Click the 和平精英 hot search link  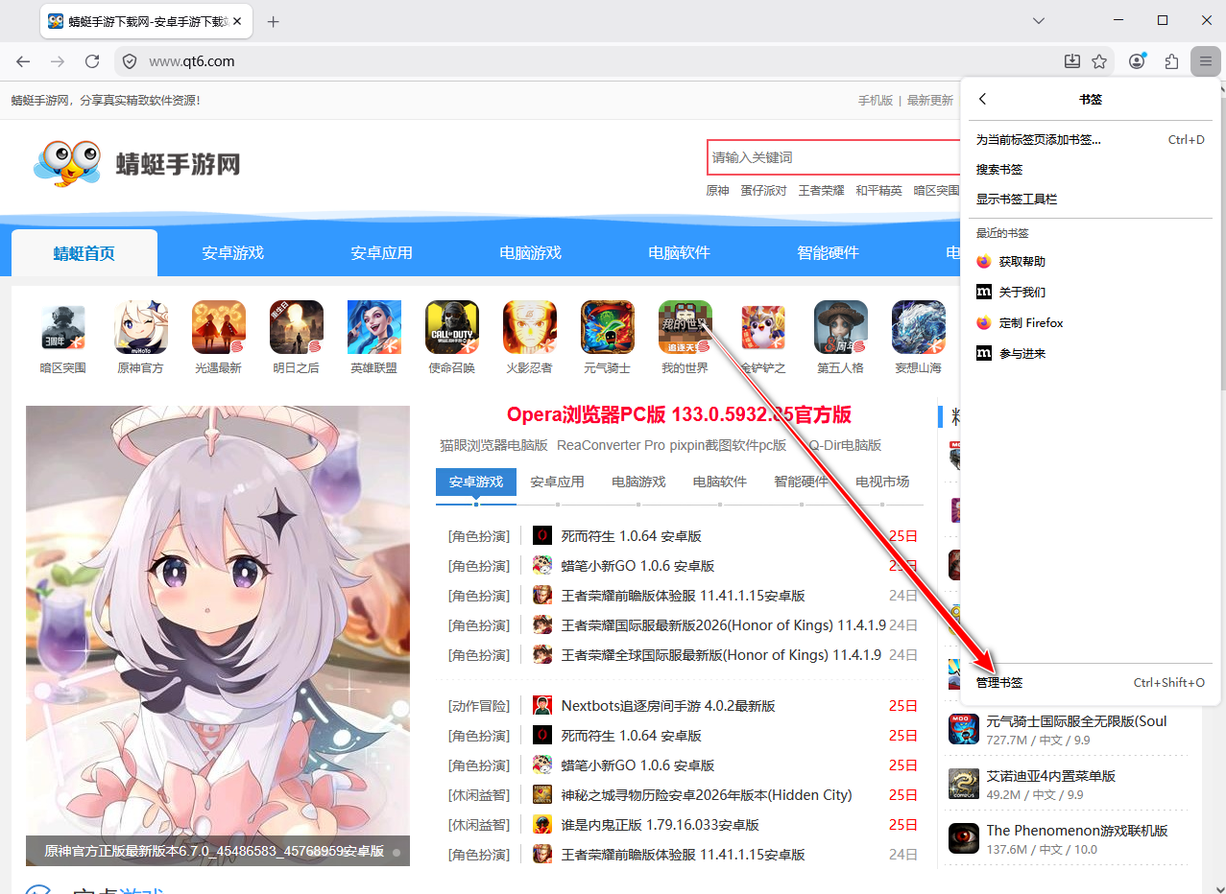(878, 190)
